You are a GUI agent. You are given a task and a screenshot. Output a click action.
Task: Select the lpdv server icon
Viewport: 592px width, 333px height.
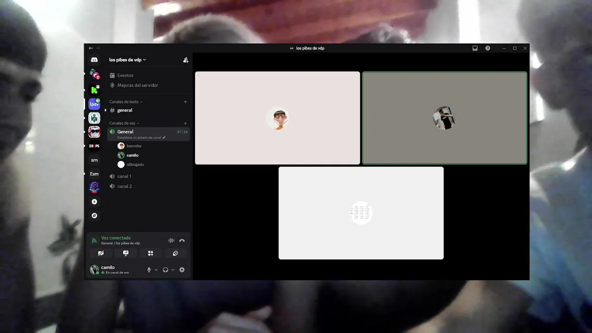click(x=94, y=104)
